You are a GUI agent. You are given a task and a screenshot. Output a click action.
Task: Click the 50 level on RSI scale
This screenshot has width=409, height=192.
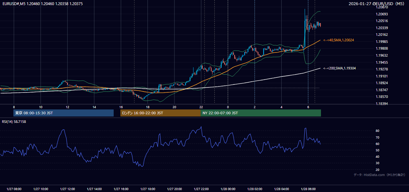pos(378,150)
